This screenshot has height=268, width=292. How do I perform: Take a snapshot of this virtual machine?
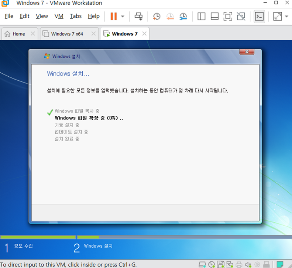point(157,16)
